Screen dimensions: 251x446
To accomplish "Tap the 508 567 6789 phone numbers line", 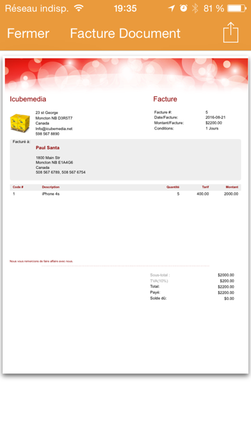I will click(61, 172).
